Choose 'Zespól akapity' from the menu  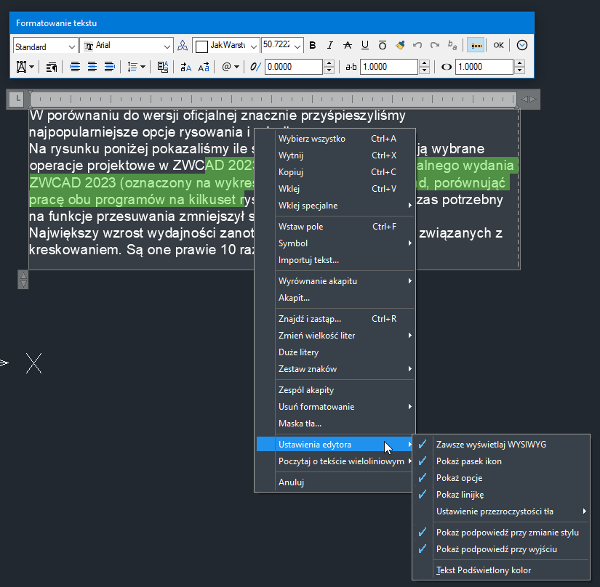click(335, 390)
